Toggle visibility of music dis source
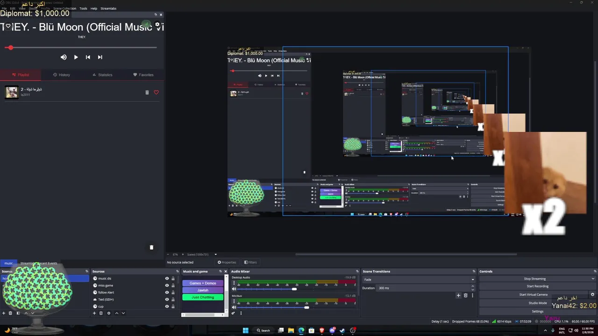 point(167,279)
